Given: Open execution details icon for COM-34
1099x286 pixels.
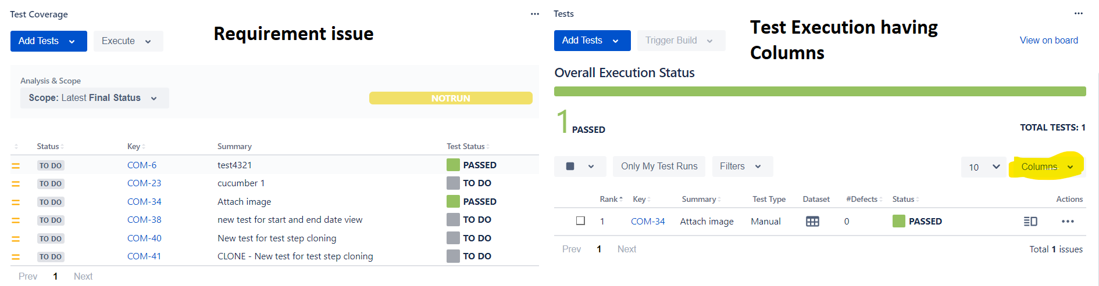Looking at the screenshot, I should pyautogui.click(x=1030, y=222).
